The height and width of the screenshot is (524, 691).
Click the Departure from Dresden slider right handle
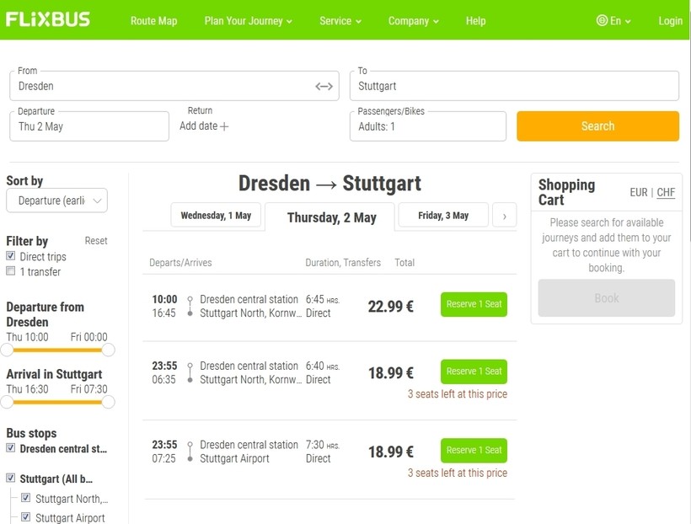click(108, 350)
